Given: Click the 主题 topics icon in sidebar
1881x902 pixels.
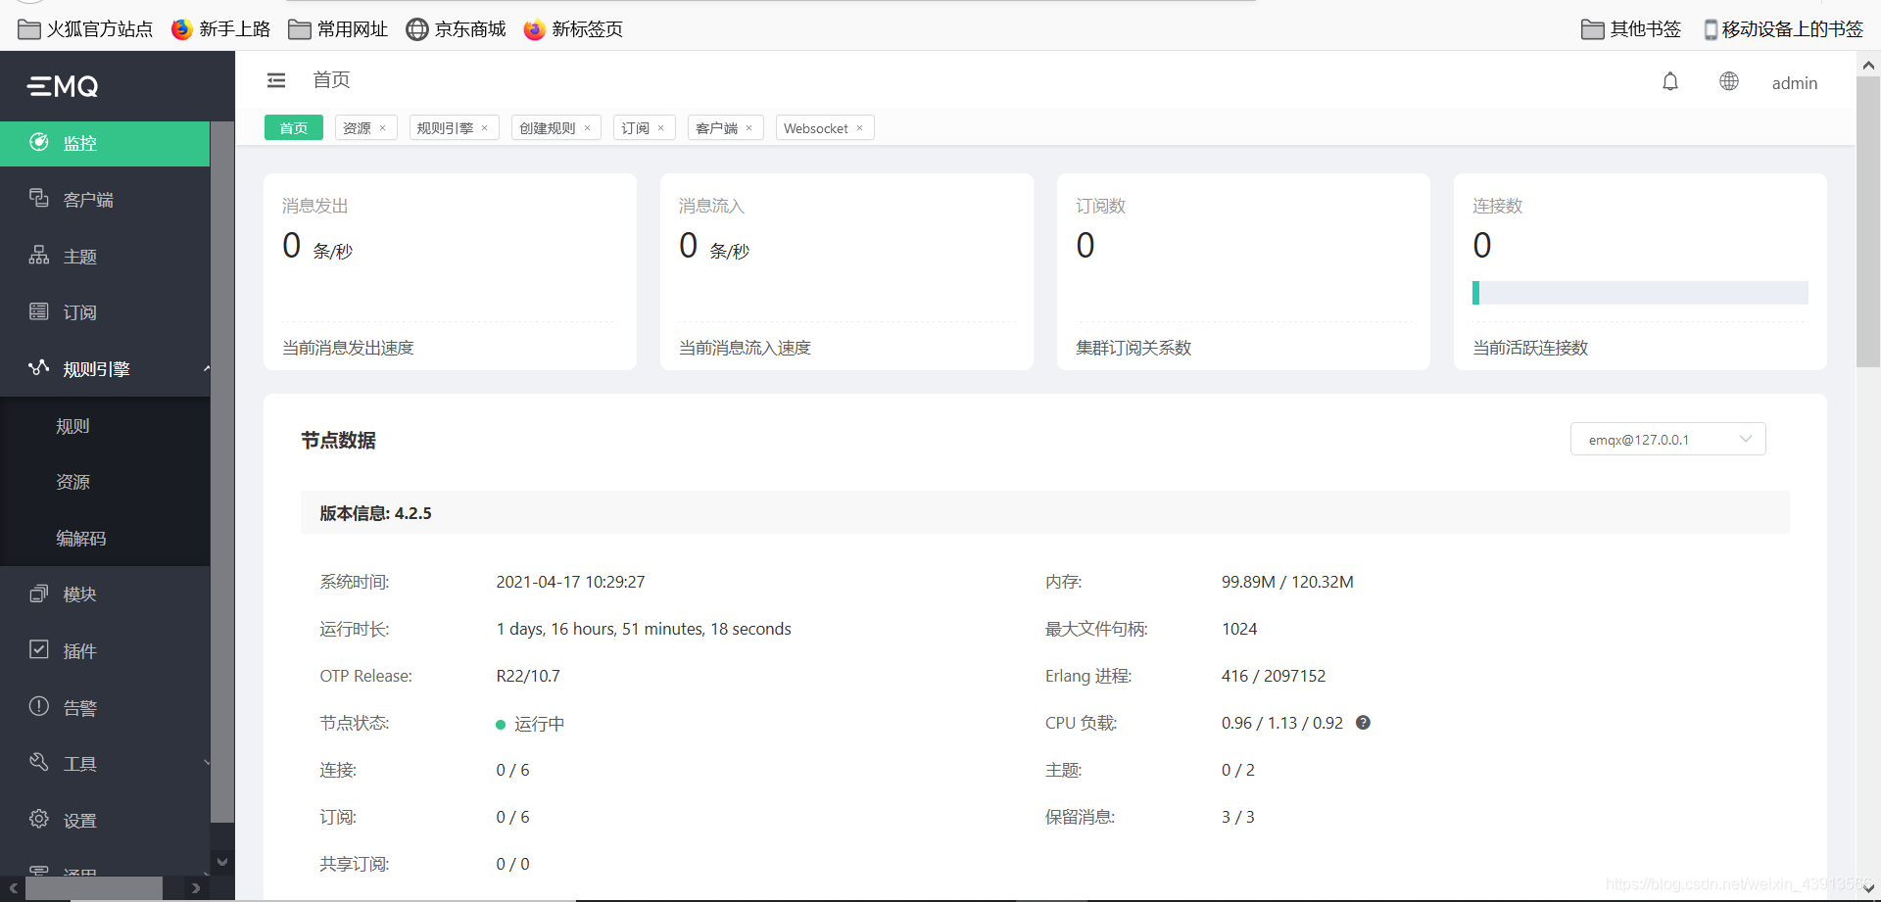Looking at the screenshot, I should 39,255.
